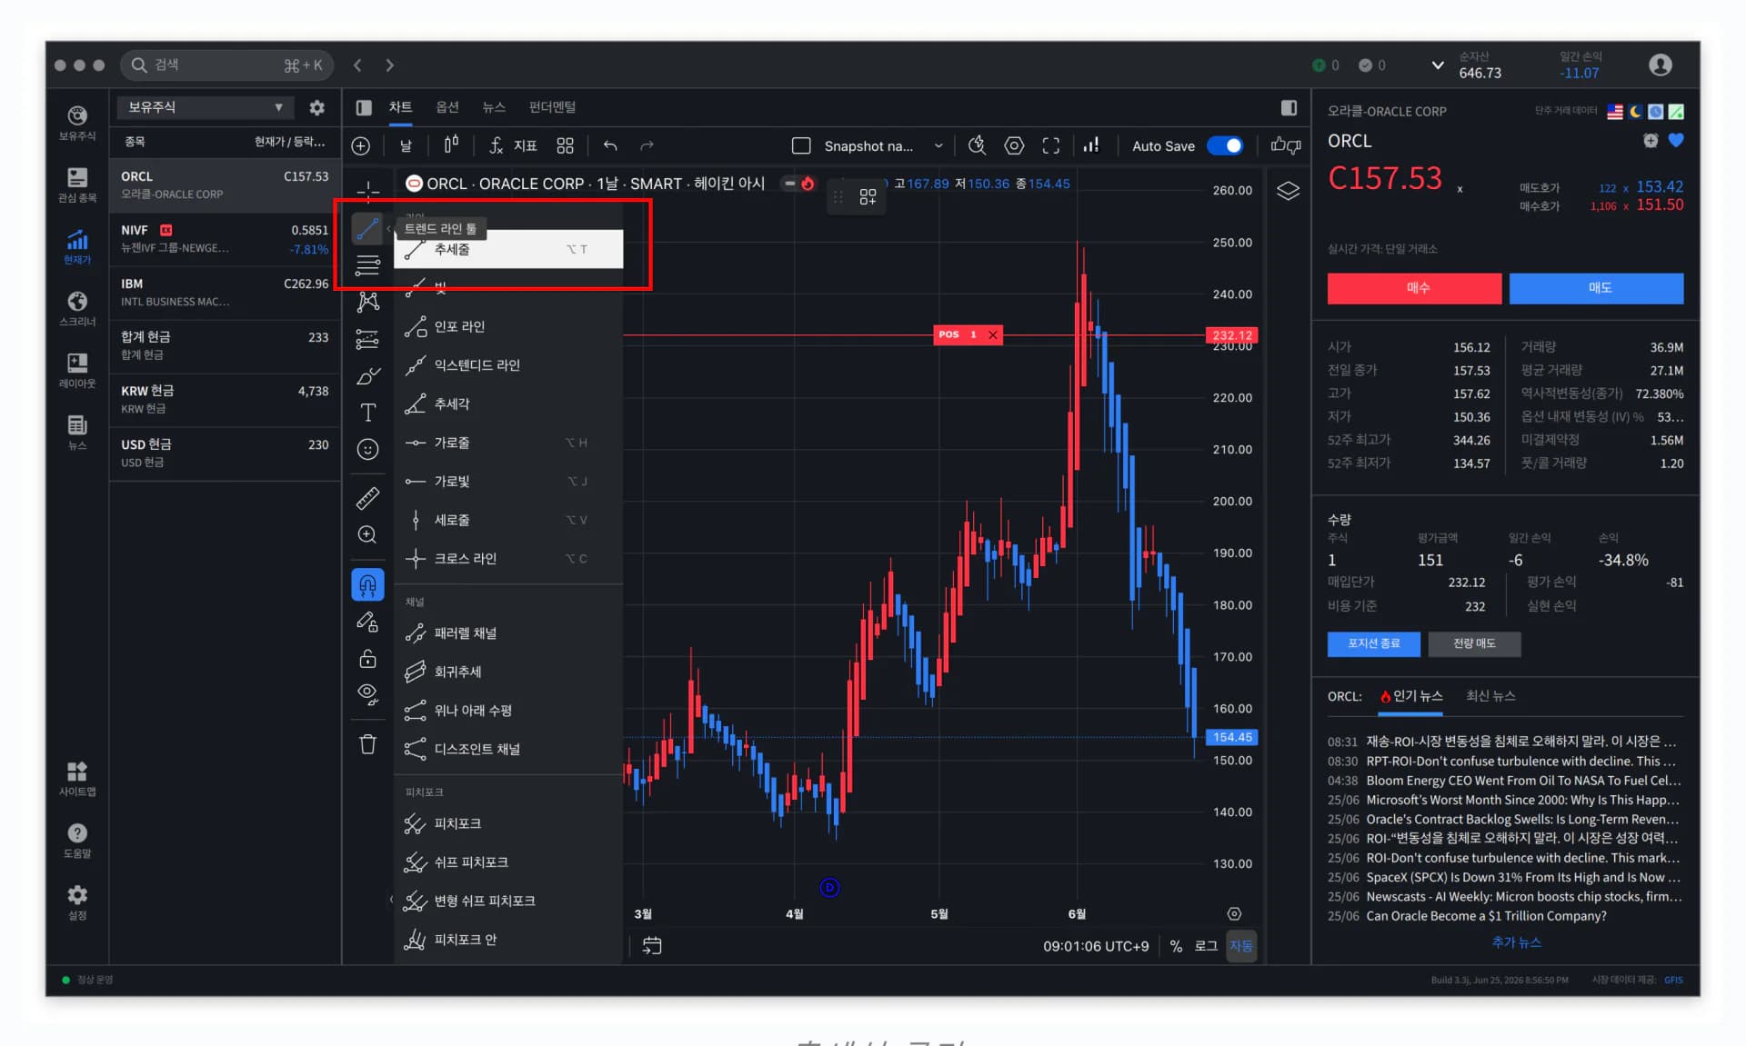Open the brush drawing tool

click(x=367, y=376)
